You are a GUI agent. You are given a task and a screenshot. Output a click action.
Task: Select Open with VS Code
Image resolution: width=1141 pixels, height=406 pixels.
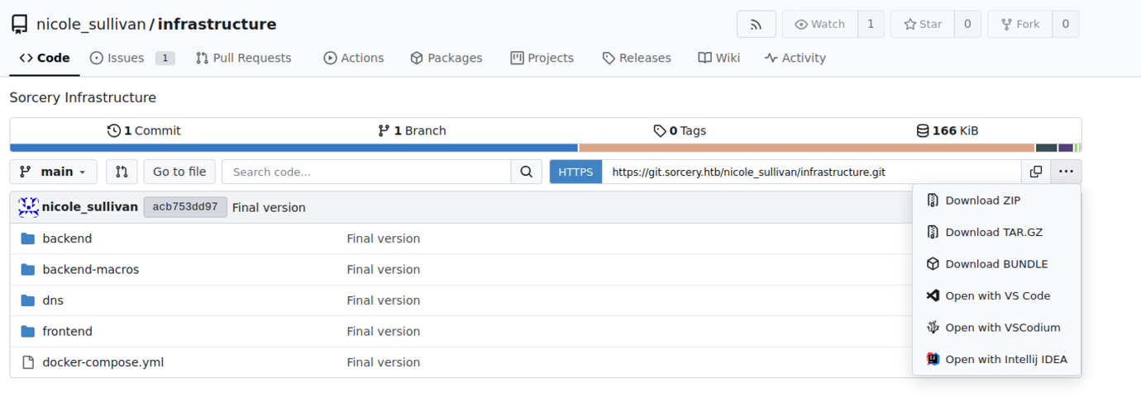tap(997, 295)
